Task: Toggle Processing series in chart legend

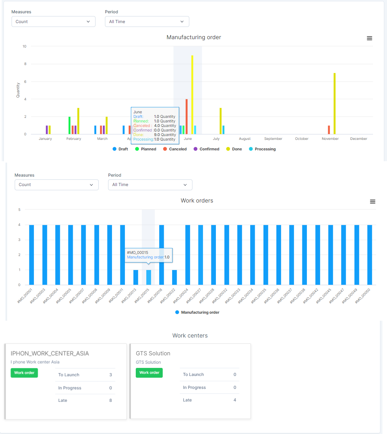Action: click(262, 149)
